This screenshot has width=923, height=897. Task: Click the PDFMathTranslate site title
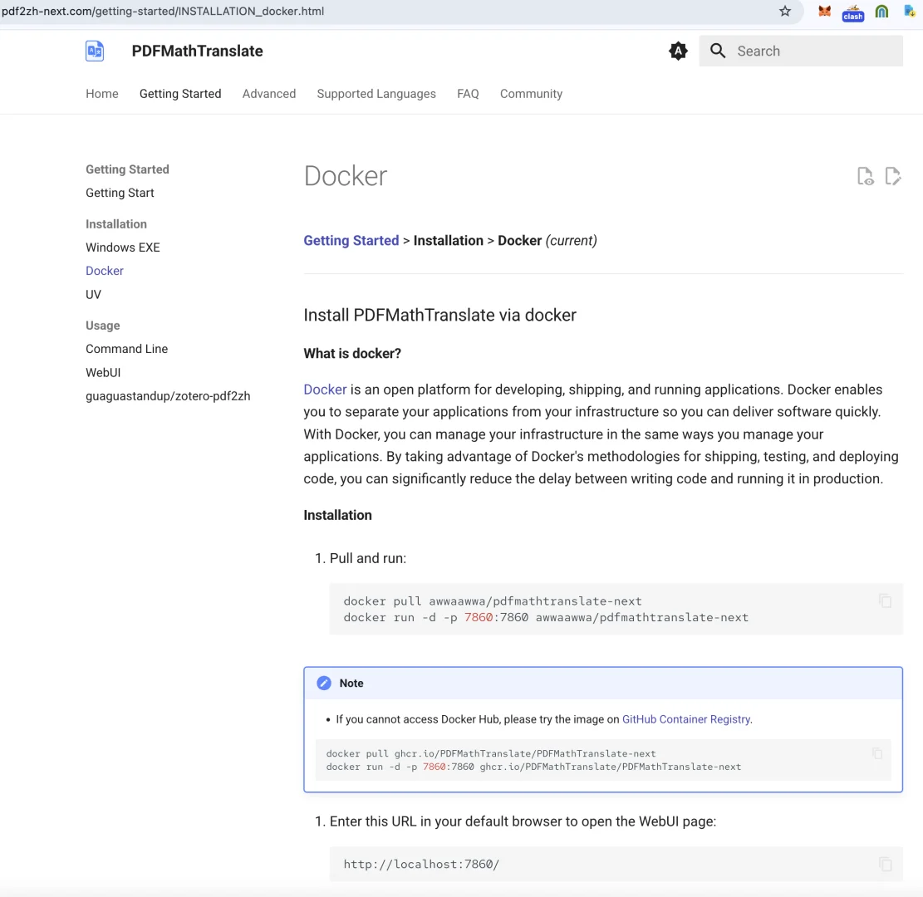pos(197,51)
